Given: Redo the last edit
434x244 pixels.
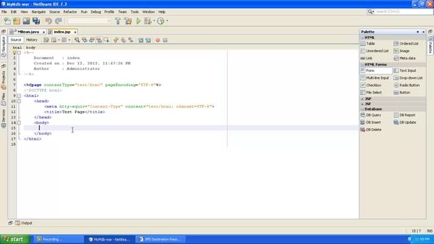Looking at the screenshot, I should pyautogui.click(x=58, y=21).
